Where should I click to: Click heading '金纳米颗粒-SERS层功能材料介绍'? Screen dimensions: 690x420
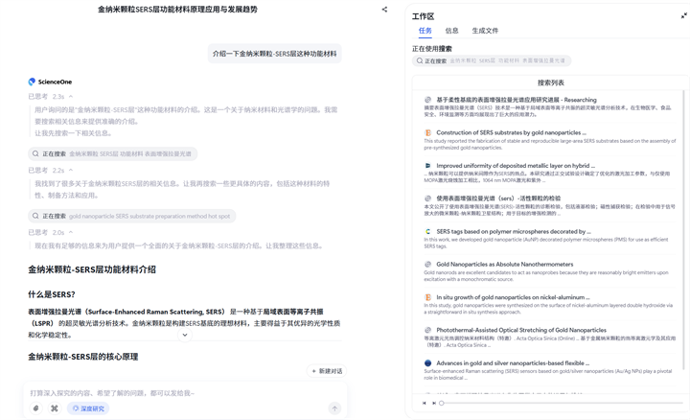coord(92,269)
